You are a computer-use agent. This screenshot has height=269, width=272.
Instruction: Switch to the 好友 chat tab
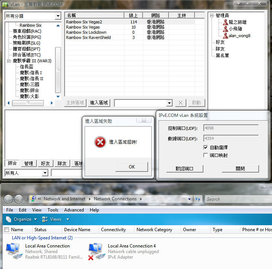[x=45, y=163]
